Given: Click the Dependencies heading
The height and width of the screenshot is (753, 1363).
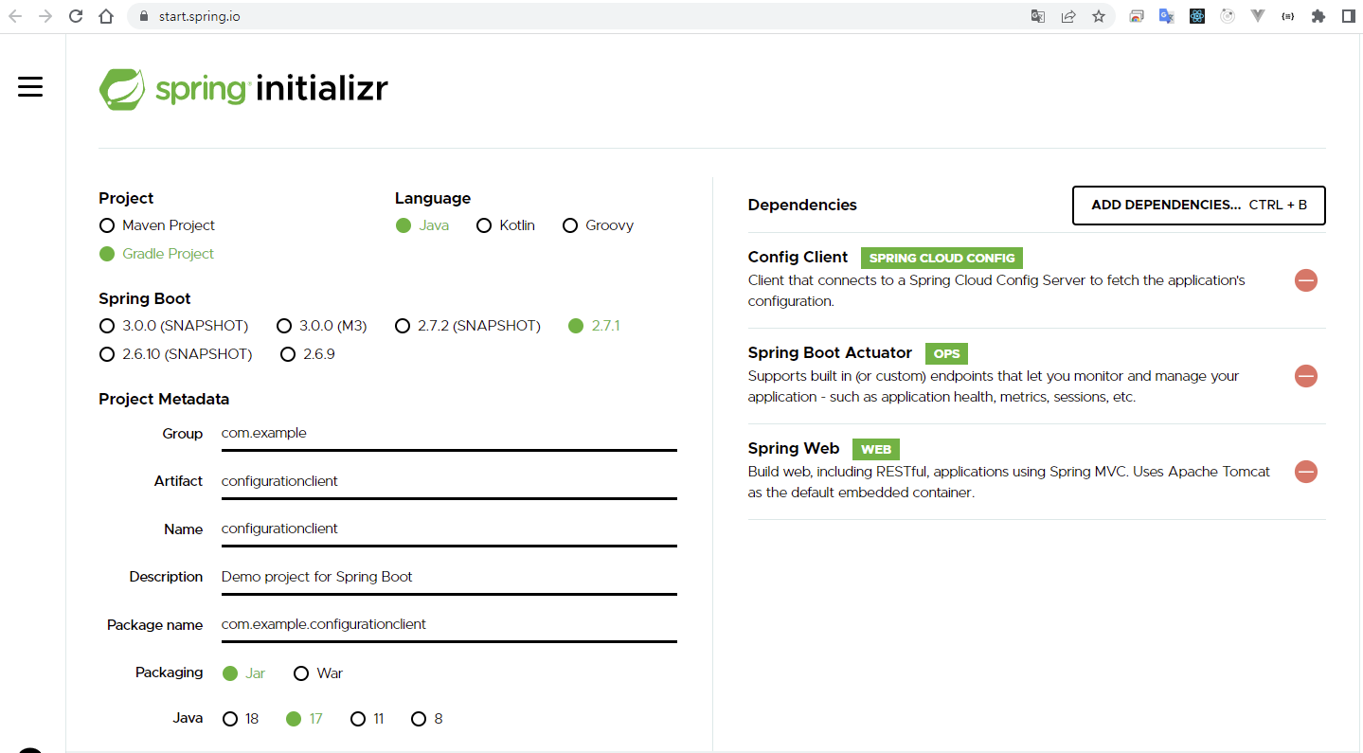Looking at the screenshot, I should point(802,205).
